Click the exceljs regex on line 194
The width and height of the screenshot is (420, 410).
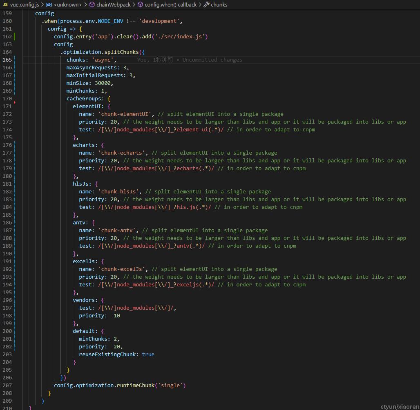[156, 285]
